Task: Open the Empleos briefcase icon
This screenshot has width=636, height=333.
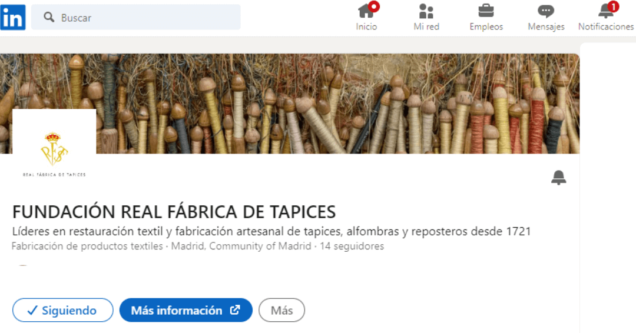Action: point(486,11)
